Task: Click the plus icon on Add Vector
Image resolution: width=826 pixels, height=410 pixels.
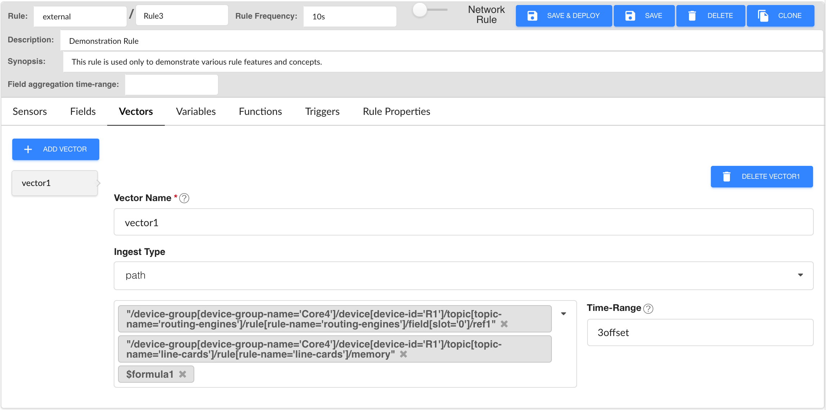Action: click(28, 149)
